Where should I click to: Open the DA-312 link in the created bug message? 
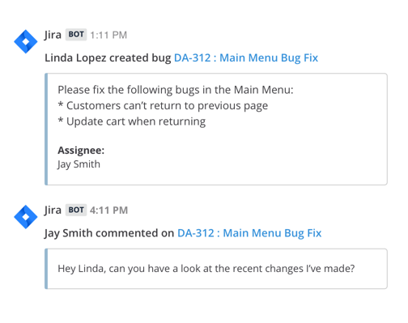pos(246,58)
